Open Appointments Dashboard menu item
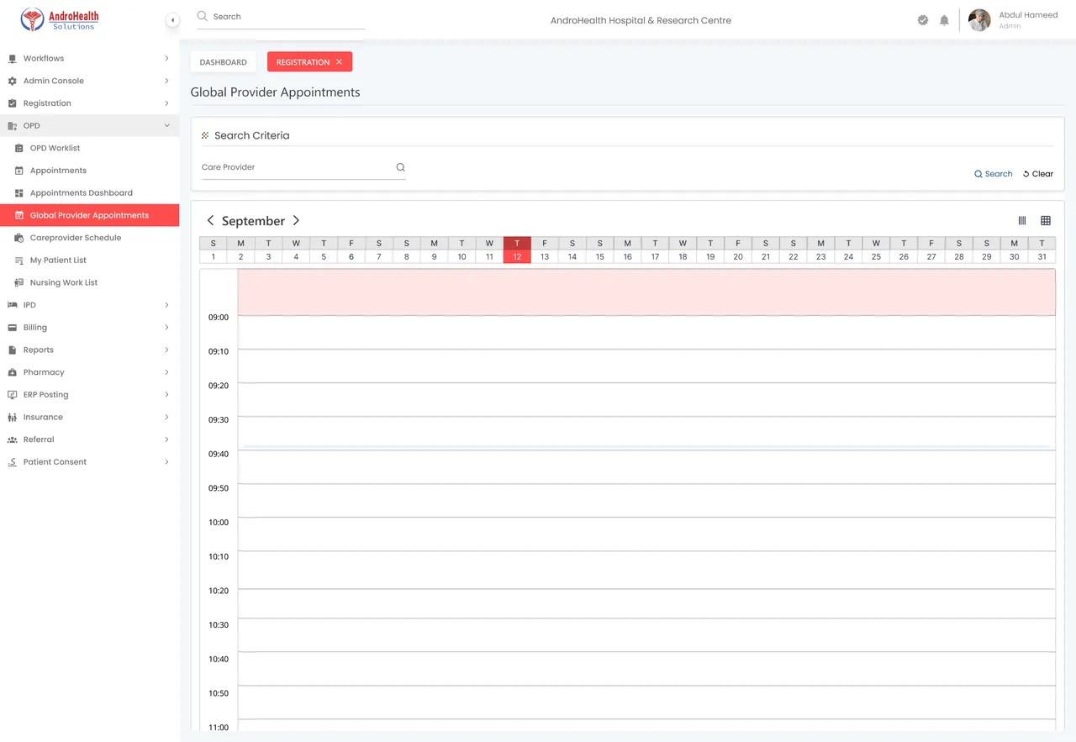Viewport: 1076px width, 742px height. click(x=90, y=193)
